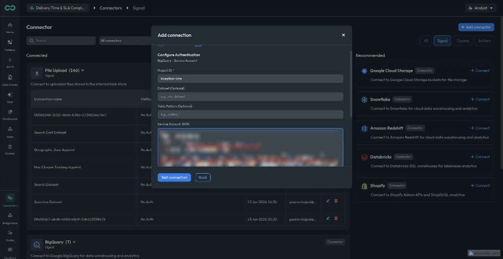The height and width of the screenshot is (259, 503).
Task: Click the File Upload (146) heading
Action: coord(62,70)
